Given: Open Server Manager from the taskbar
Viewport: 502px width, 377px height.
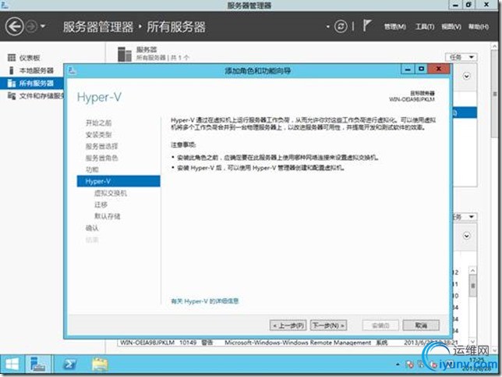Looking at the screenshot, I should 37,365.
